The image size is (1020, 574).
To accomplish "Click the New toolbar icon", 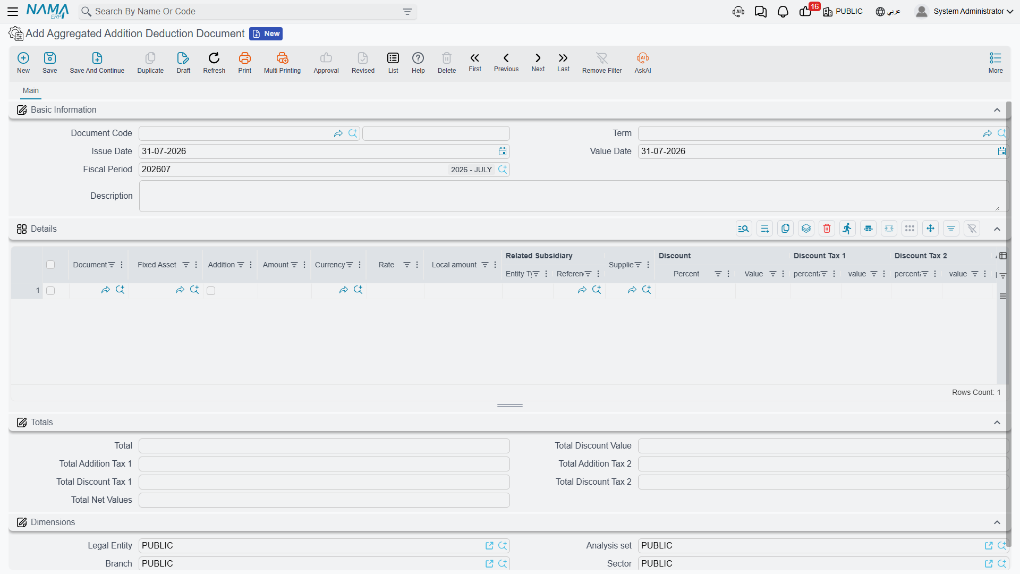I will pyautogui.click(x=23, y=63).
